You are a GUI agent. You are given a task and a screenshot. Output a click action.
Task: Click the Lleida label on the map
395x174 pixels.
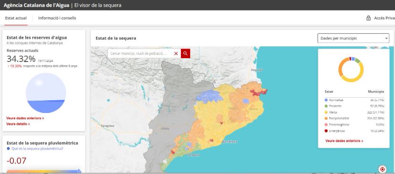coord(165,129)
